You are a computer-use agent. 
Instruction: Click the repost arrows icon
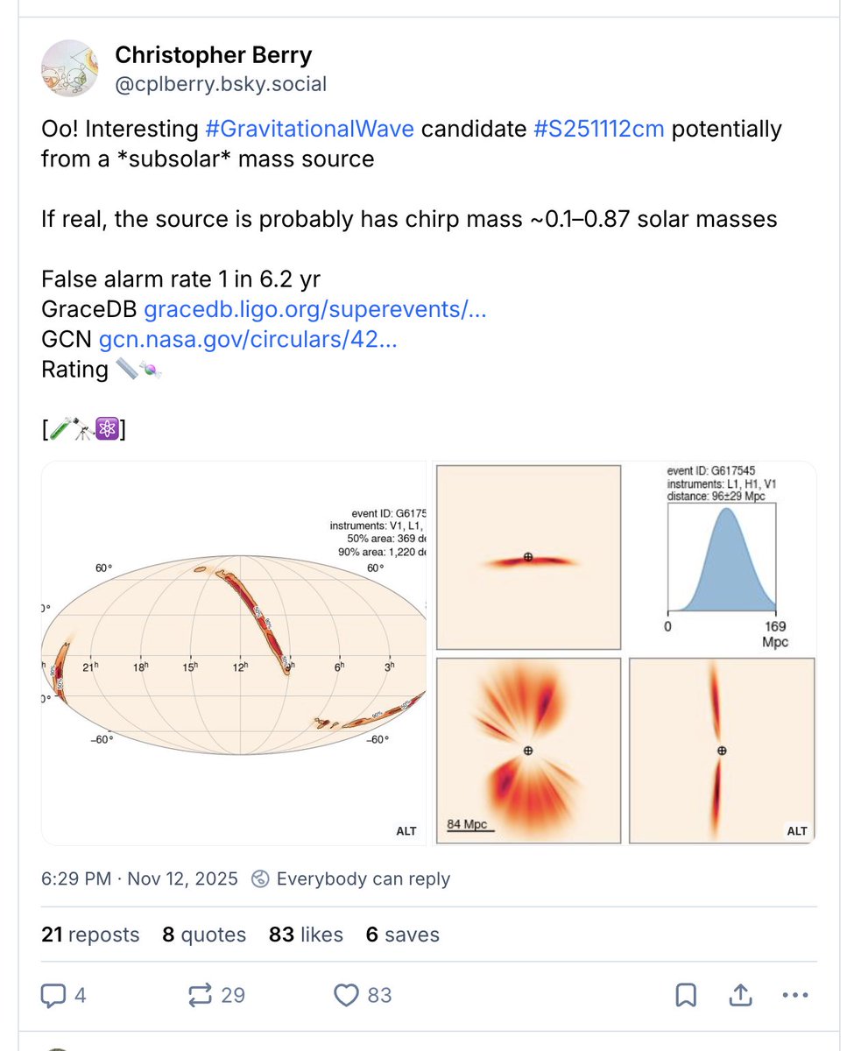(200, 995)
